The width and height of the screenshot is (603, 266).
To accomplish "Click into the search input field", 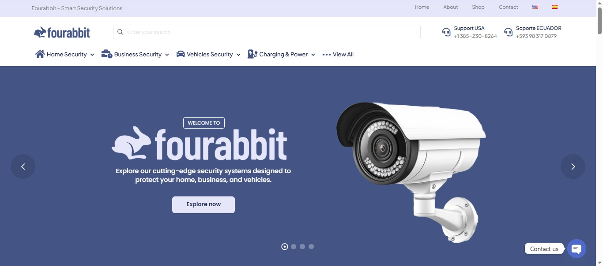I will click(x=267, y=32).
